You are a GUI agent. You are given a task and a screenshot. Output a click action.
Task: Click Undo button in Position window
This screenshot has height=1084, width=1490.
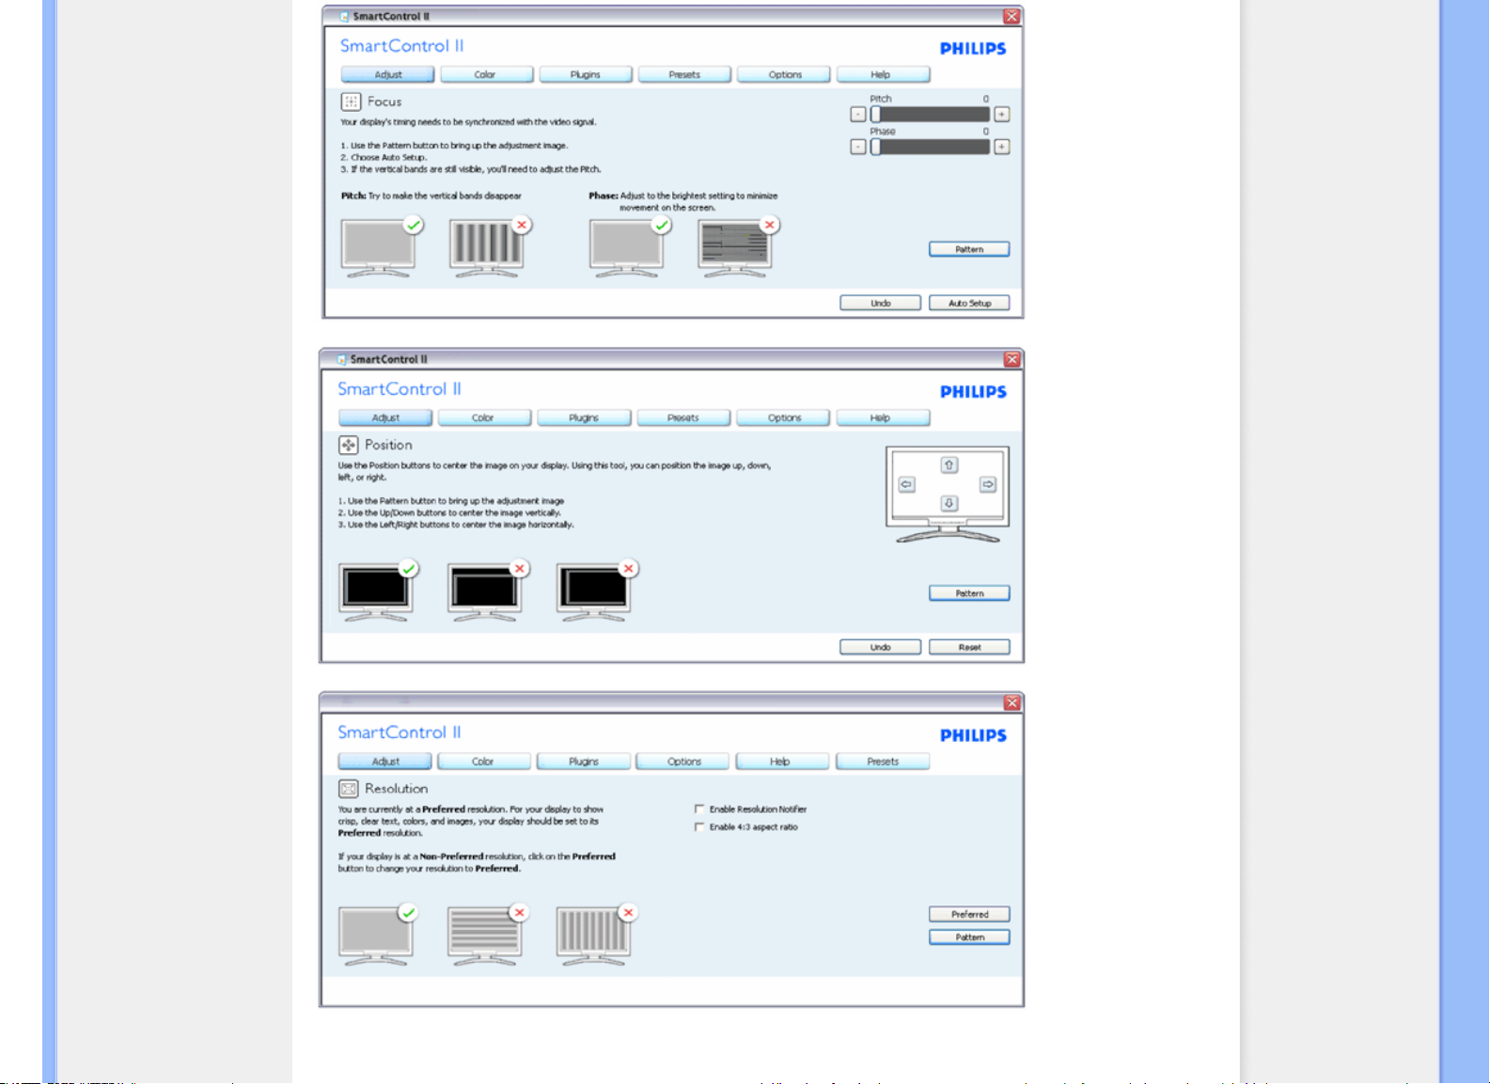pos(880,647)
